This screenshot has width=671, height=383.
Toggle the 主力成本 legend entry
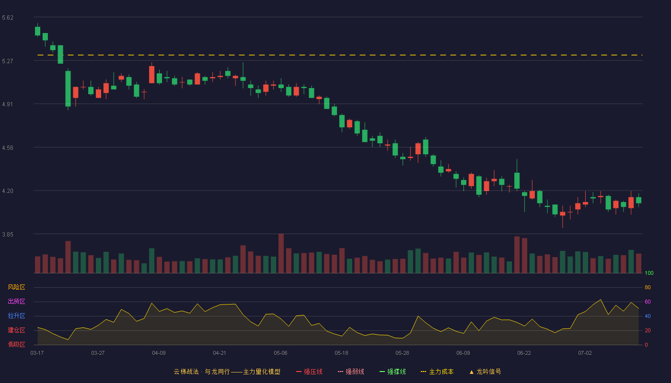point(437,372)
